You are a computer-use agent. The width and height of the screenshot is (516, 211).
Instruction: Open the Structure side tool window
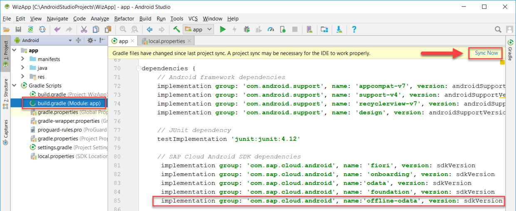coord(5,94)
